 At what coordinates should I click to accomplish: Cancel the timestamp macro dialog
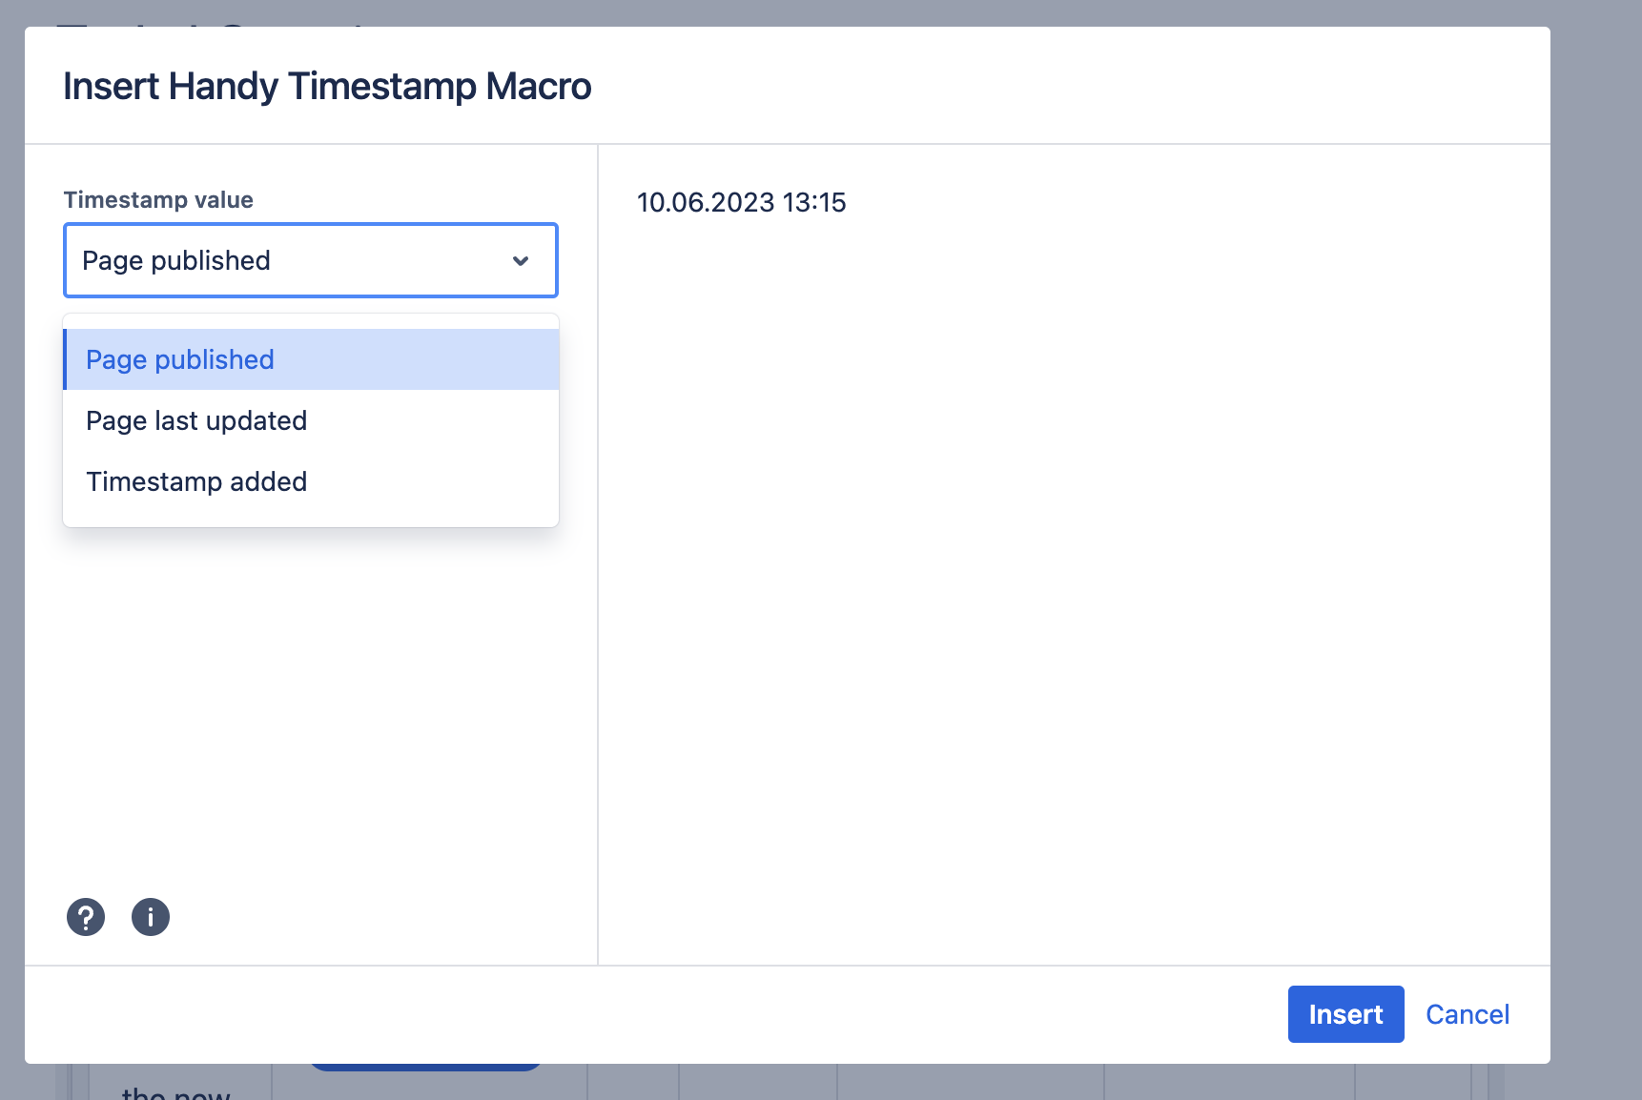click(x=1468, y=1014)
